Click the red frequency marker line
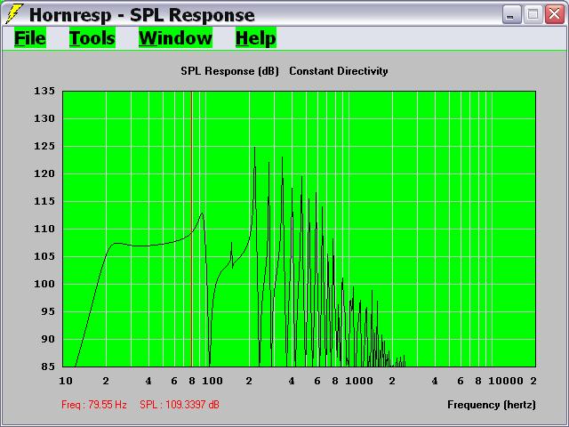The width and height of the screenshot is (569, 427). 192,229
